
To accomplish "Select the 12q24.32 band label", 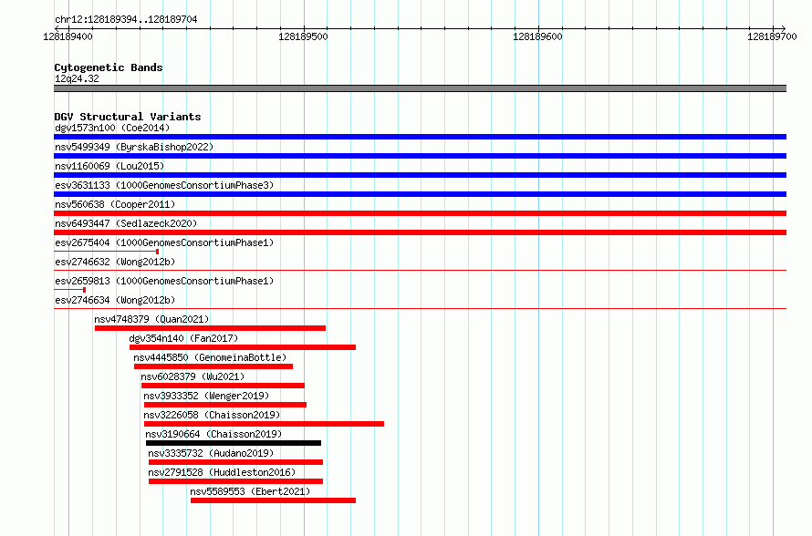I will click(77, 78).
